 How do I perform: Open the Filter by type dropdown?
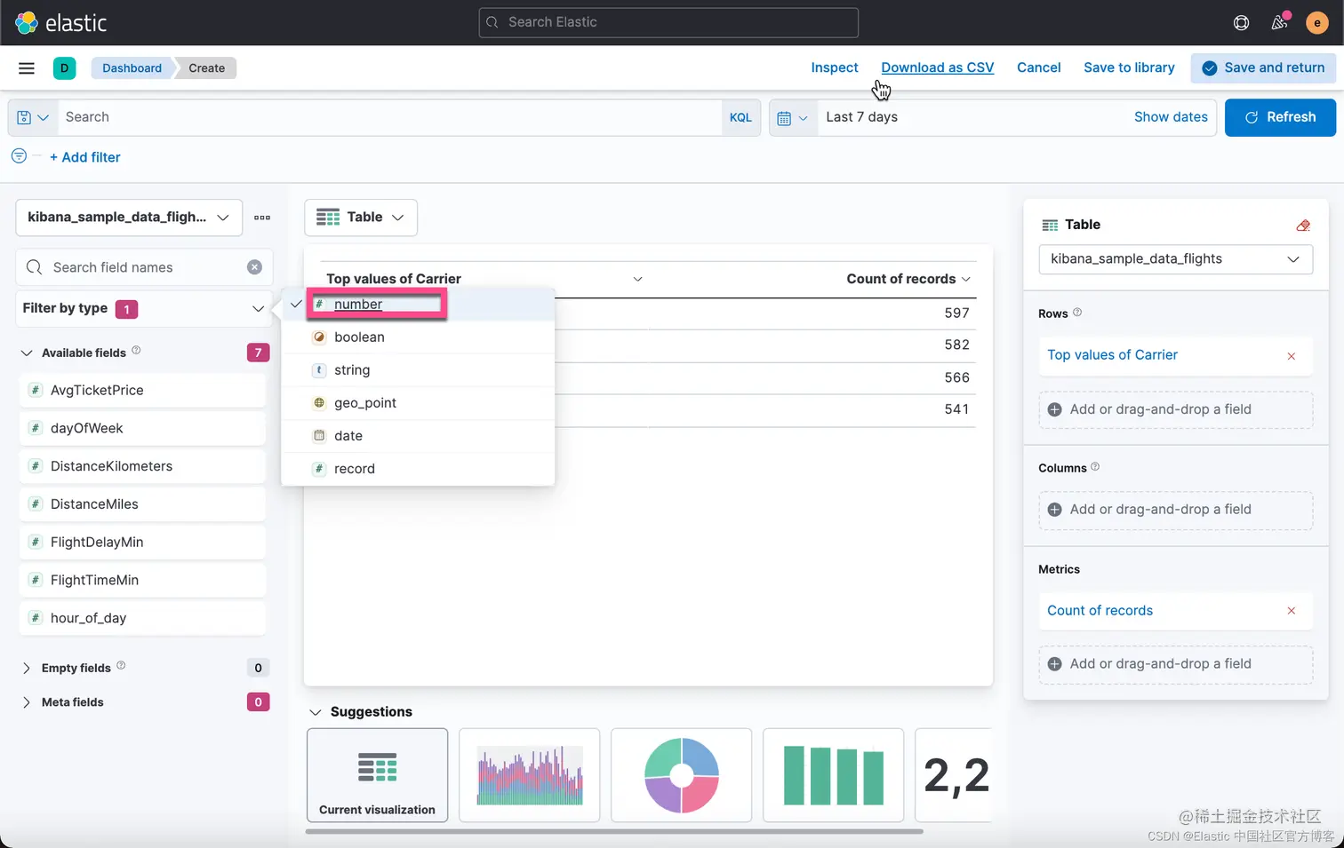tap(144, 309)
